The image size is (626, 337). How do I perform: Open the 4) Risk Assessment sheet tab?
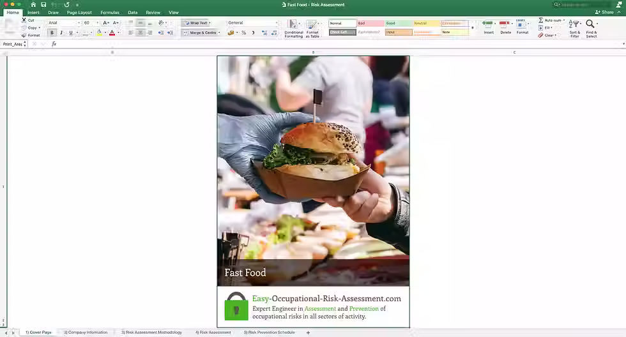[213, 333]
